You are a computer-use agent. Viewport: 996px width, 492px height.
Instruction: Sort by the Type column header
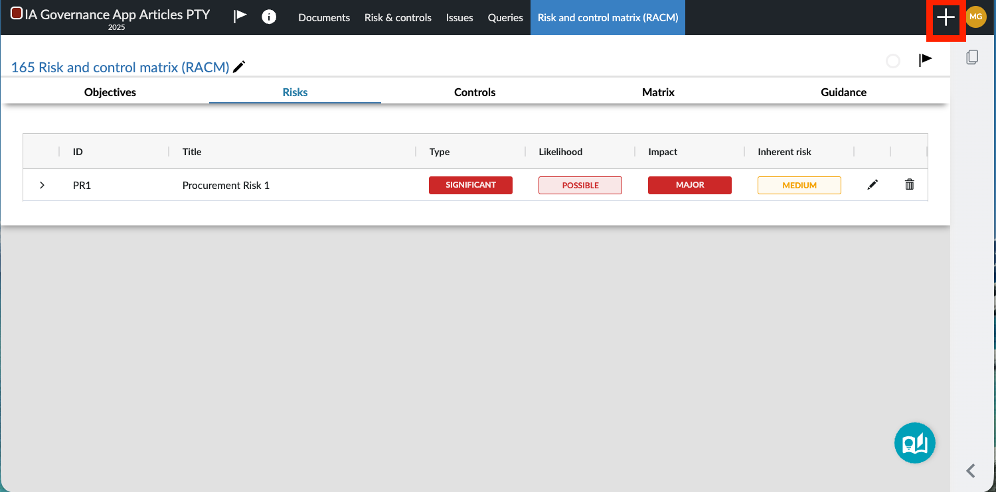[x=440, y=152]
